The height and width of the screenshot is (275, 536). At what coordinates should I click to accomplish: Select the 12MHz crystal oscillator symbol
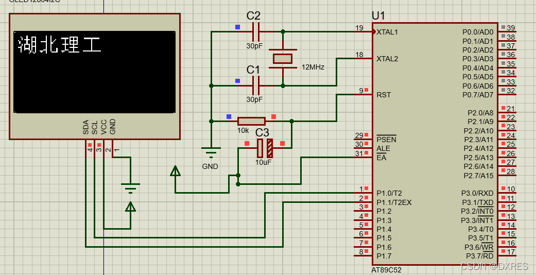point(283,59)
